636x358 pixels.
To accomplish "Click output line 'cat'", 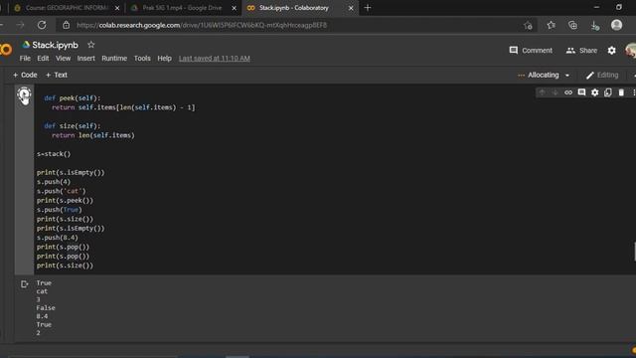I will (x=42, y=291).
